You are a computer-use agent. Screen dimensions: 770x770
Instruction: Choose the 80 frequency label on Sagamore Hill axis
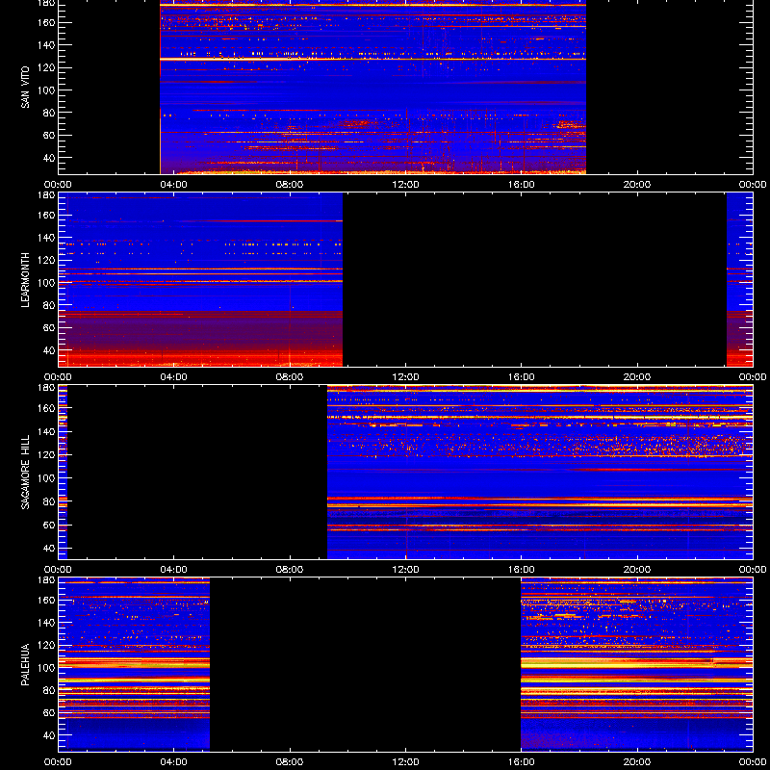click(x=50, y=501)
